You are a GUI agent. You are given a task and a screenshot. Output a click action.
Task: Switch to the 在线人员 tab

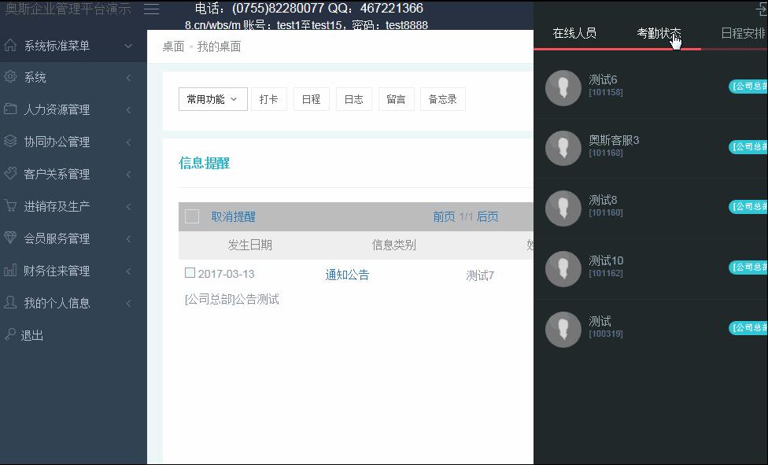click(574, 33)
